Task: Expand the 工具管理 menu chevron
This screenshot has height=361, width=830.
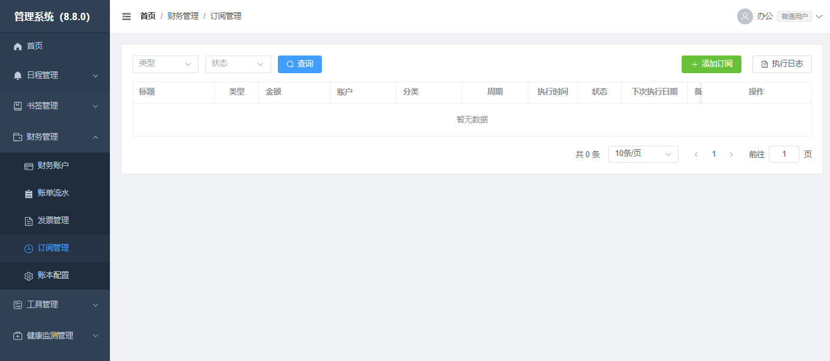Action: point(95,305)
